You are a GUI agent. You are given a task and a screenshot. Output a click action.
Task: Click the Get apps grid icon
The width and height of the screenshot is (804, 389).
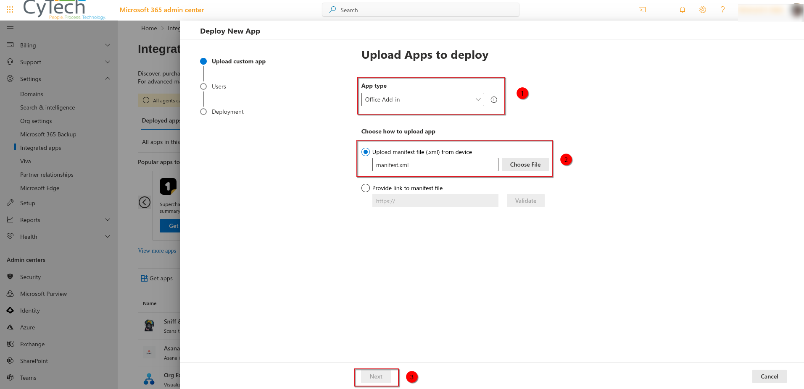144,278
